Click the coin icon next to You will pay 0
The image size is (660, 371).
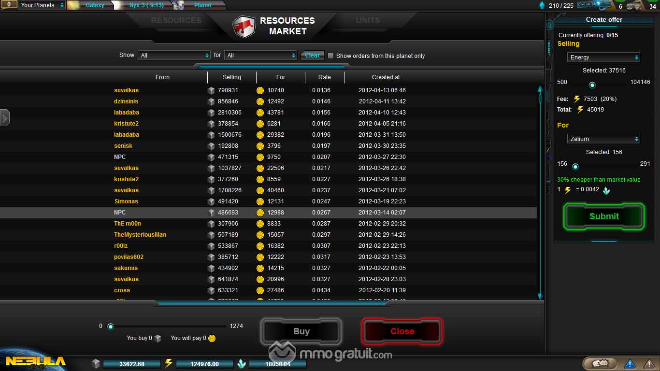[x=212, y=338]
